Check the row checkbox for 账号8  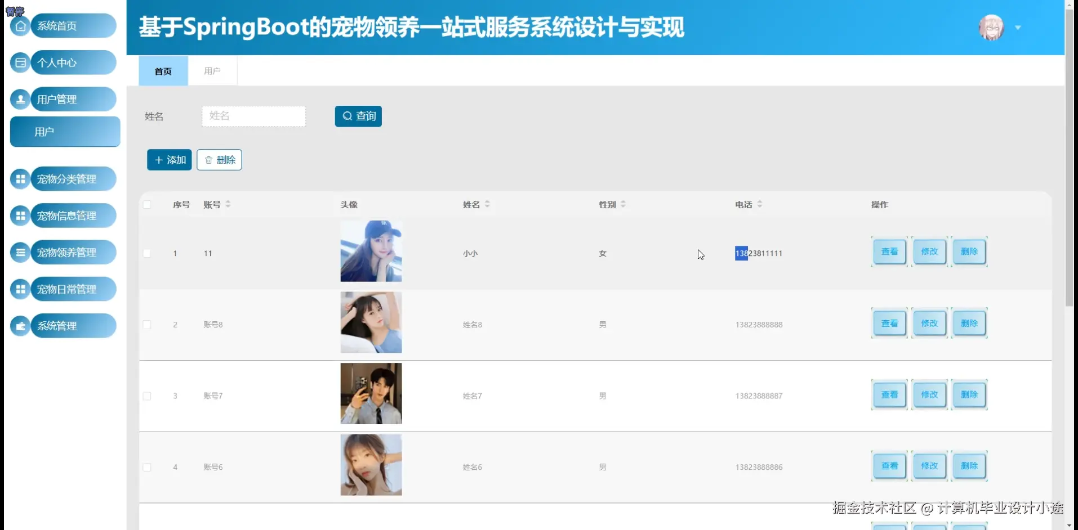point(147,325)
